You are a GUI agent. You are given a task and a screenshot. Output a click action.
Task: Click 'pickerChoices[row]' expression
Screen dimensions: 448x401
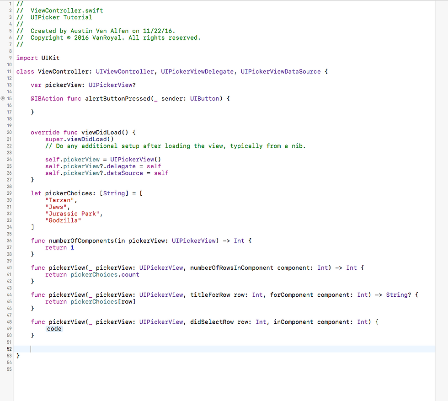(103, 302)
